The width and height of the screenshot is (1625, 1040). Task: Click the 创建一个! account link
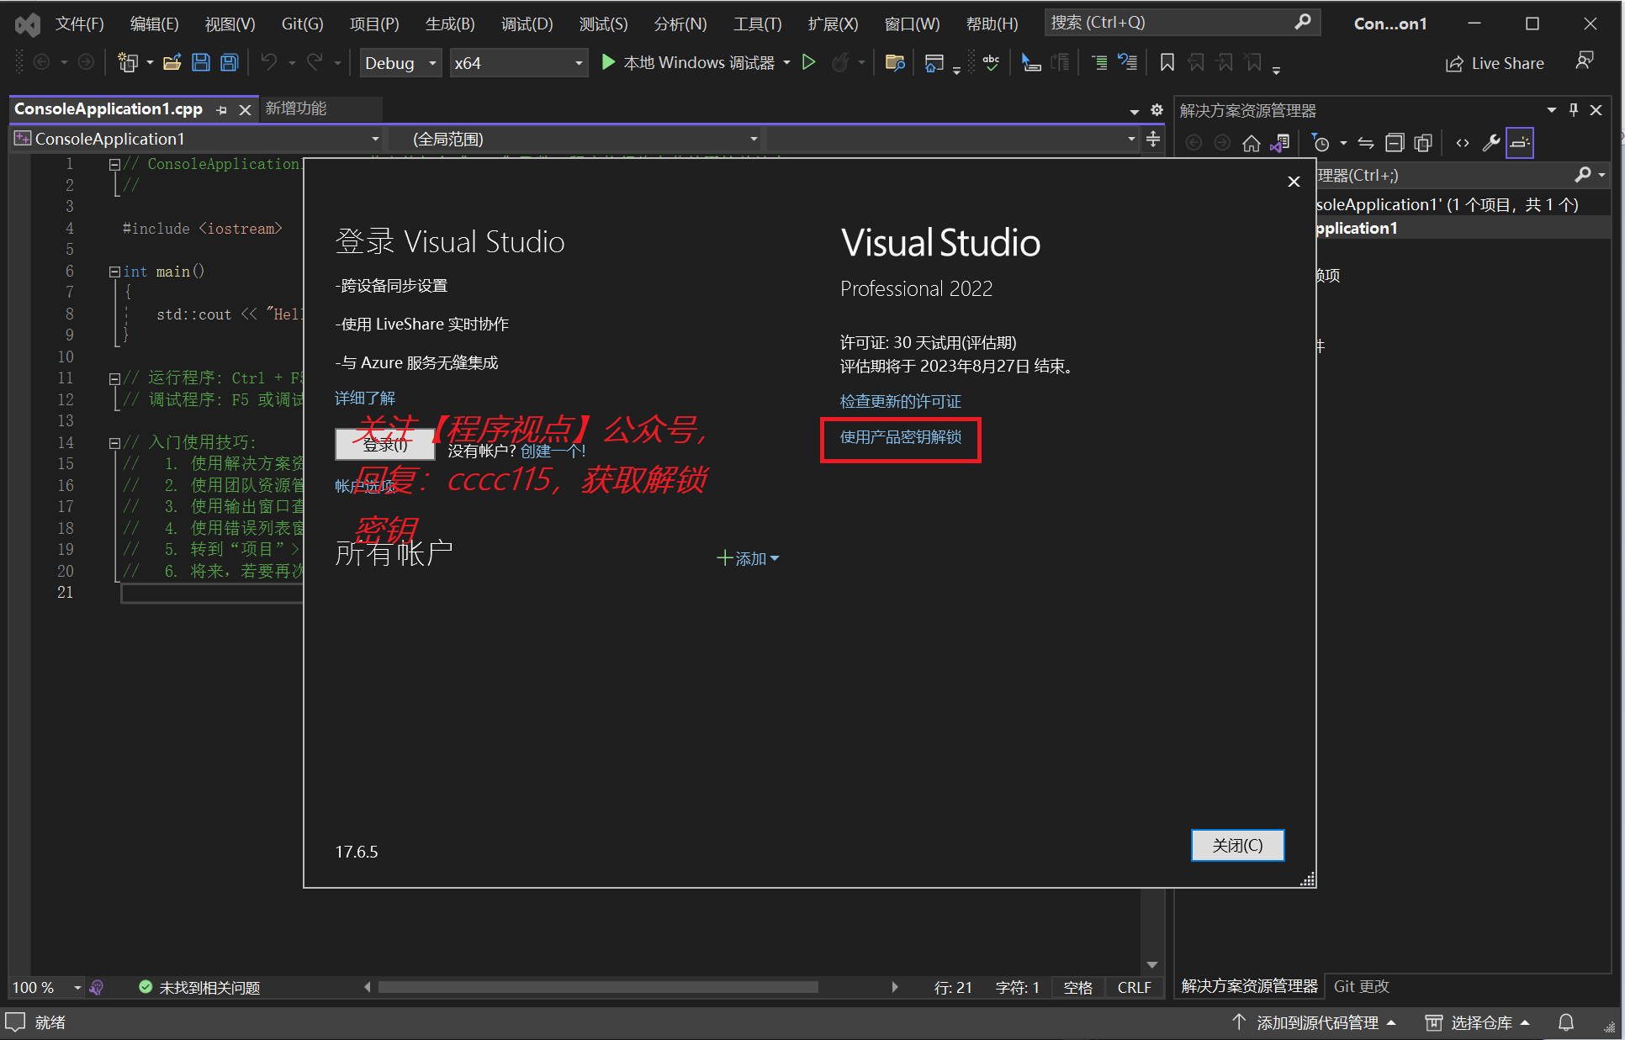pos(553,451)
